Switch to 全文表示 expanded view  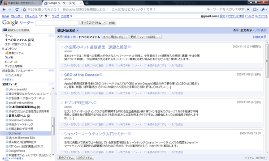[x=246, y=30]
